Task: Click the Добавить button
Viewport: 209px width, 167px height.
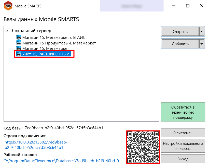Action: (x=180, y=44)
